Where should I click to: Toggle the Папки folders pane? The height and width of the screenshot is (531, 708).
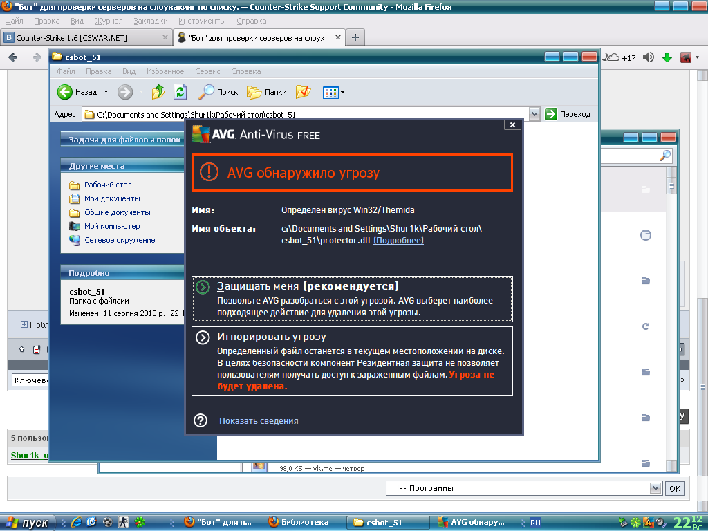267,92
